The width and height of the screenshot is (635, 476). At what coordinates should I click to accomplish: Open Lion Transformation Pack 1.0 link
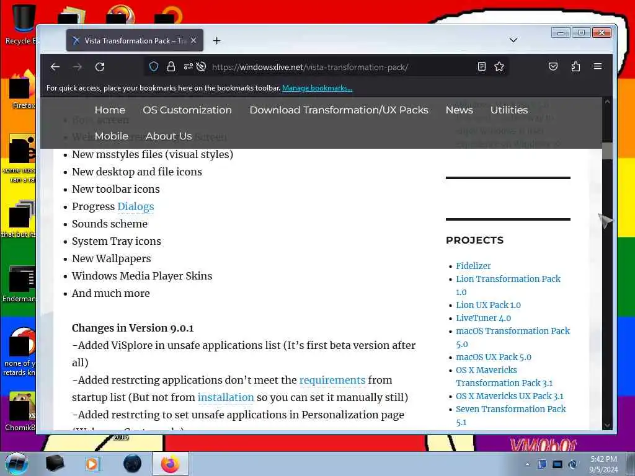pos(508,285)
